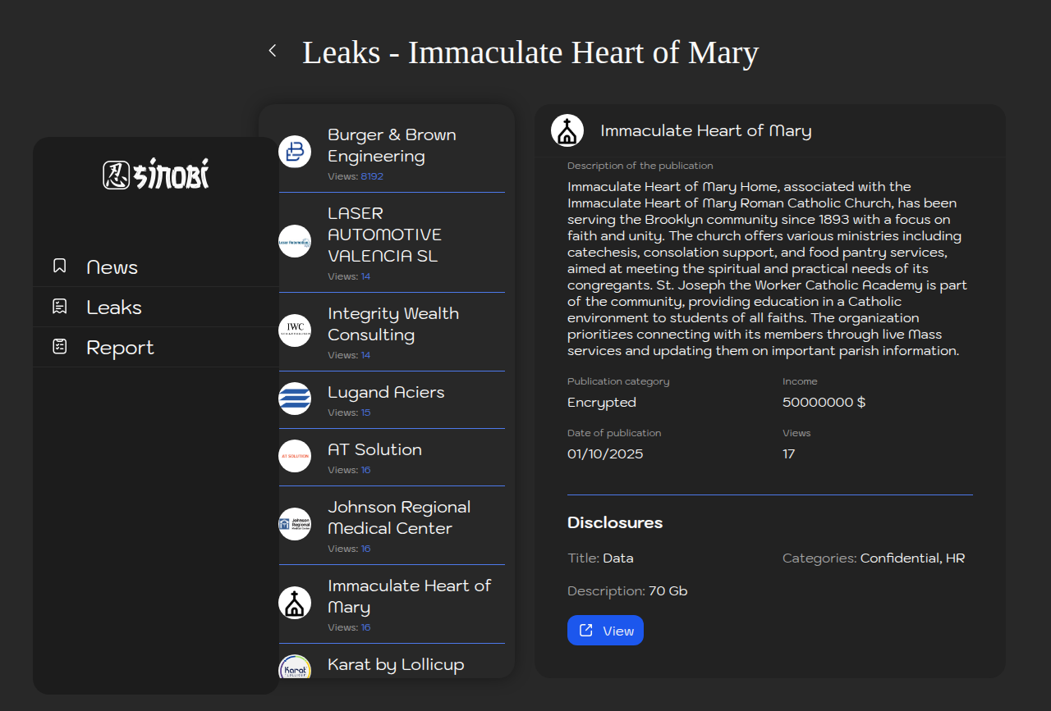Click the AT Solution logo in the list
1051x711 pixels.
click(x=295, y=456)
